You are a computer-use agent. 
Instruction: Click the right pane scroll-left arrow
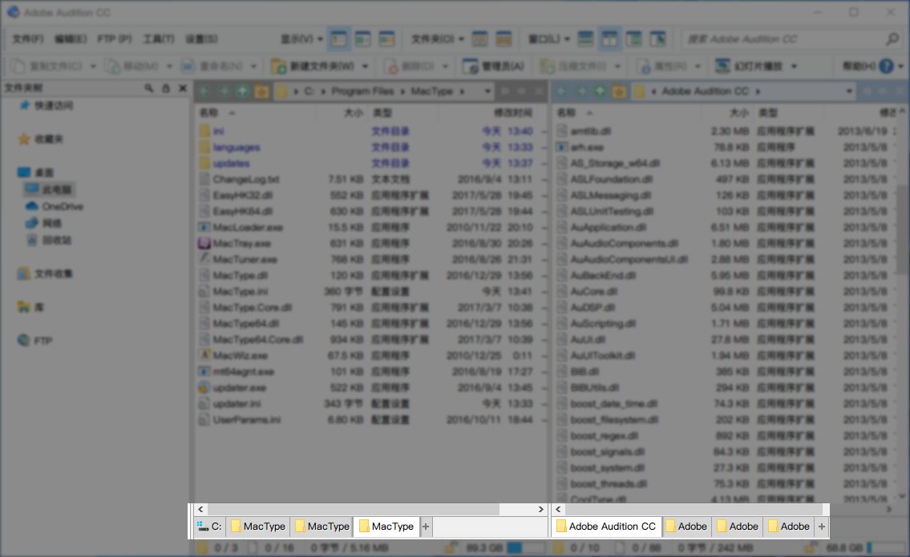click(x=558, y=510)
